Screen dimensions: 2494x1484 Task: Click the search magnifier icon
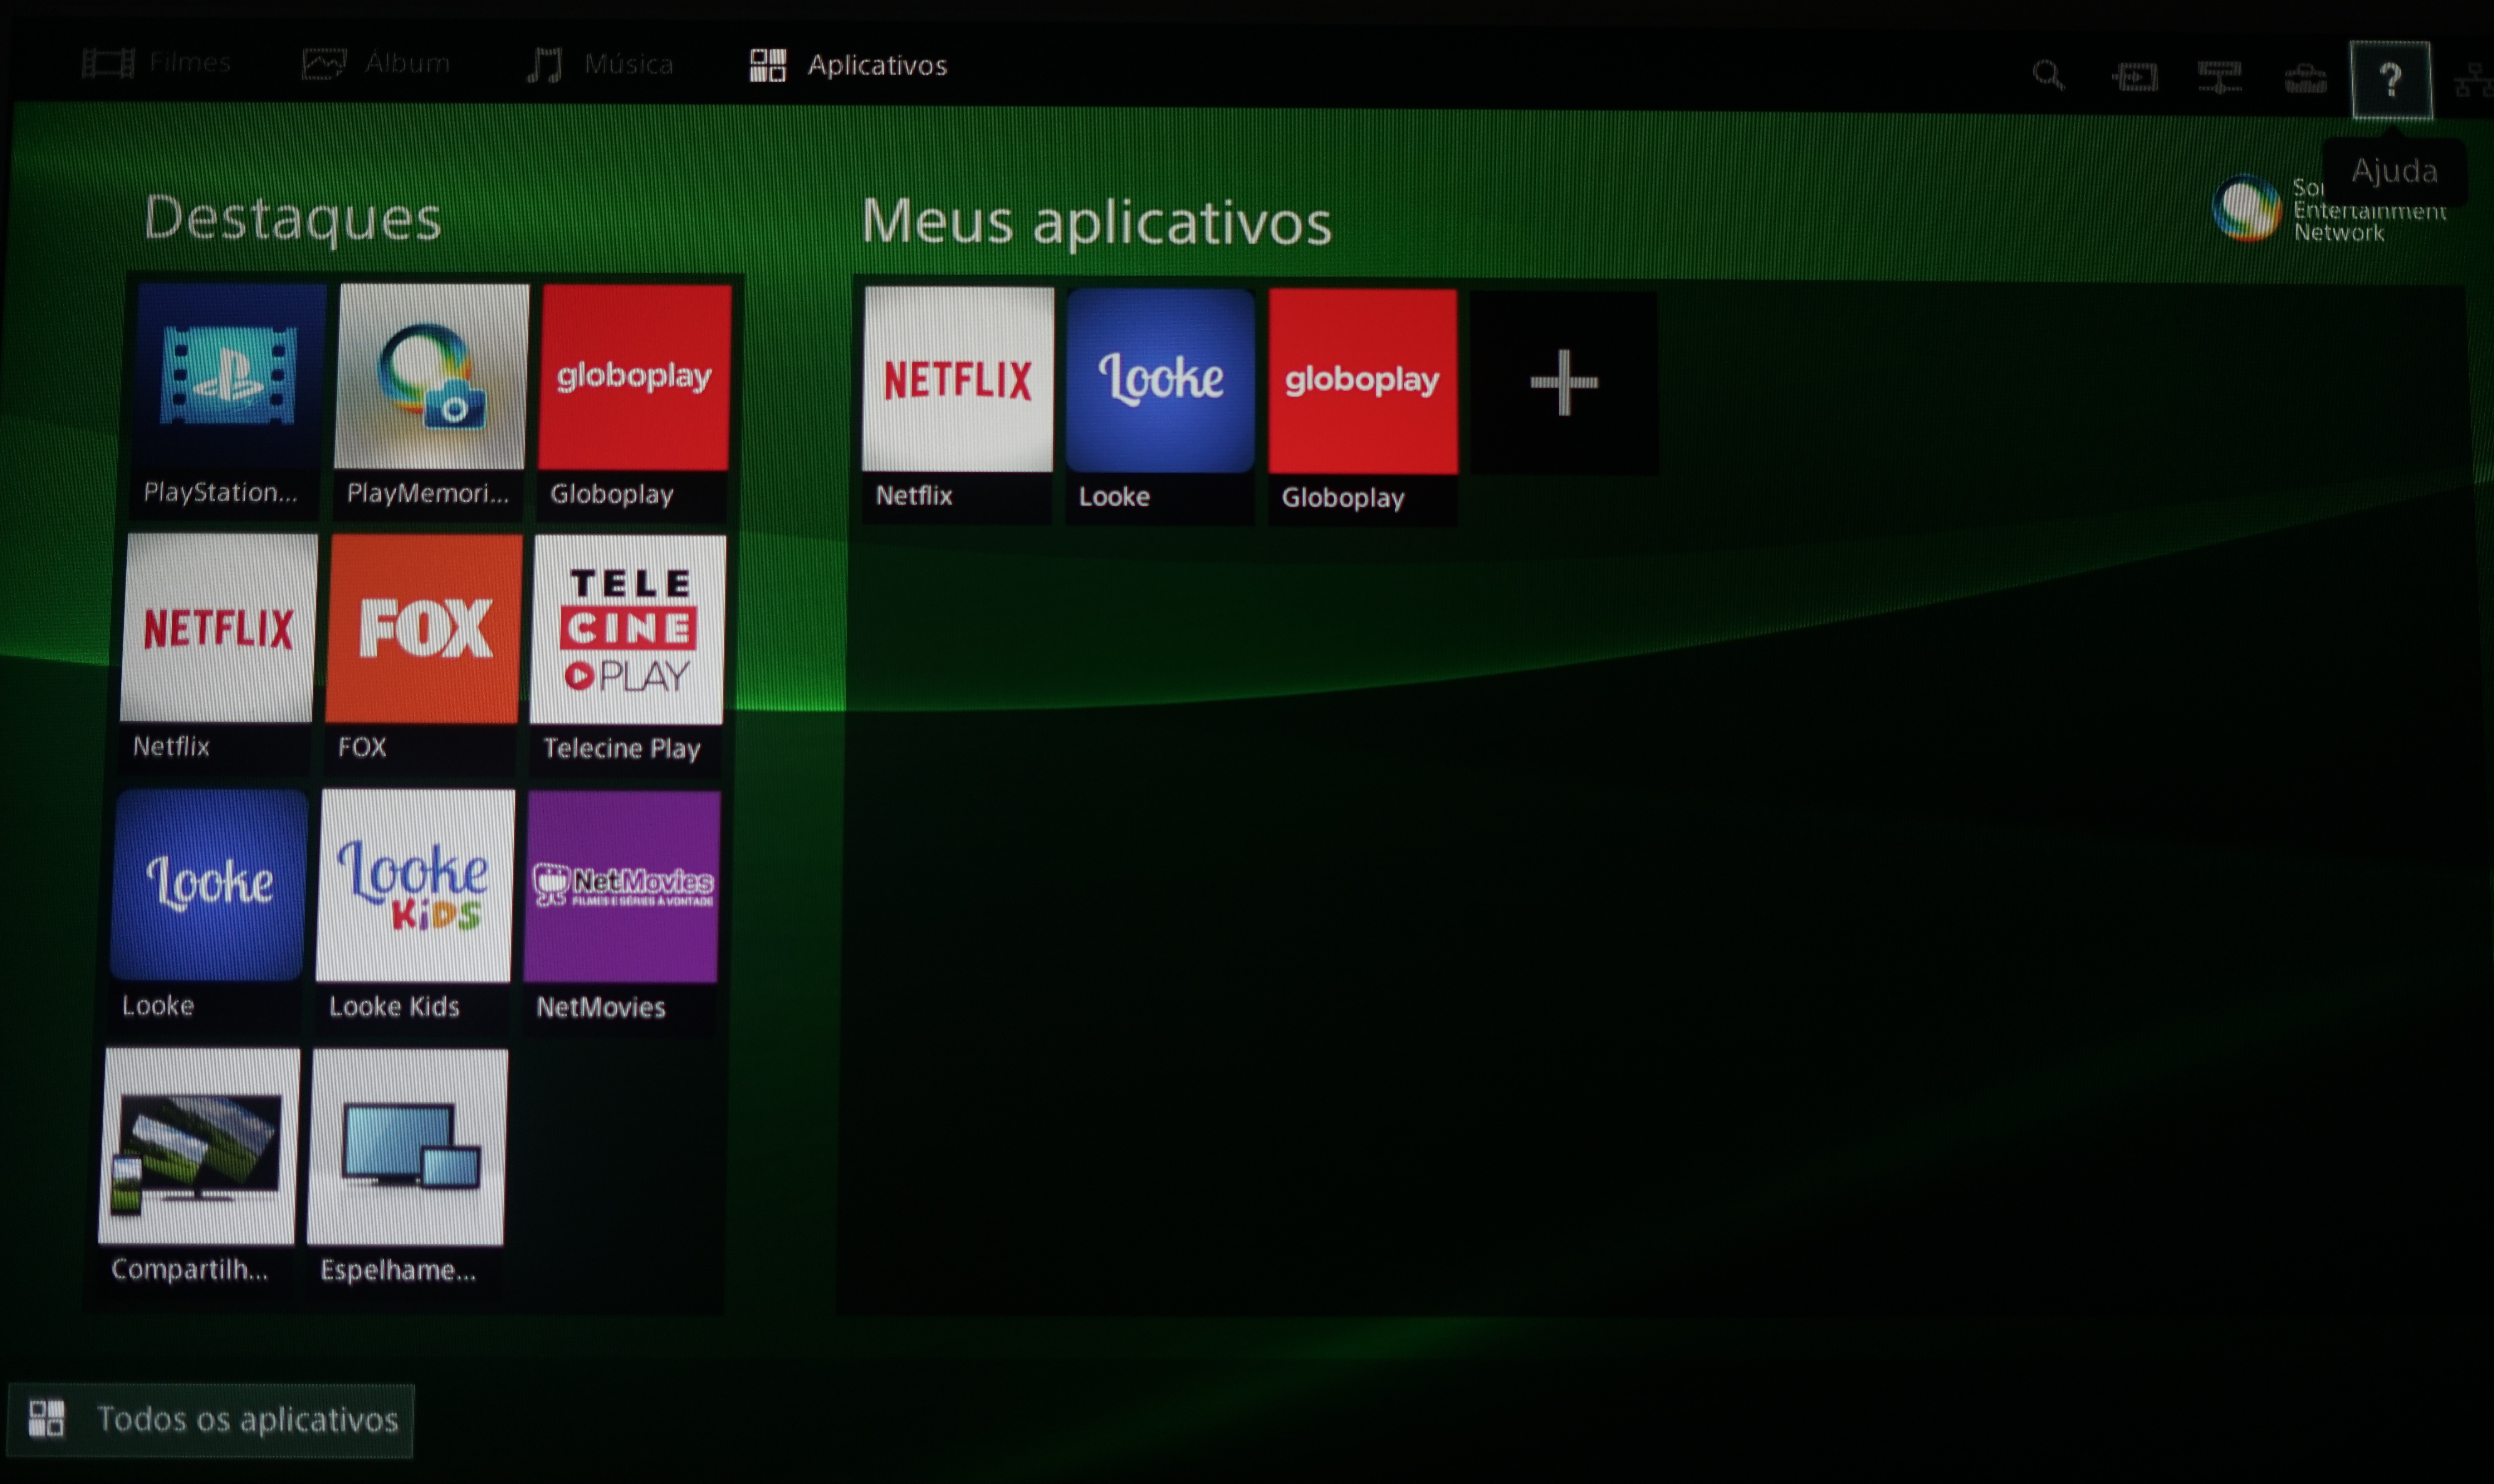2048,75
